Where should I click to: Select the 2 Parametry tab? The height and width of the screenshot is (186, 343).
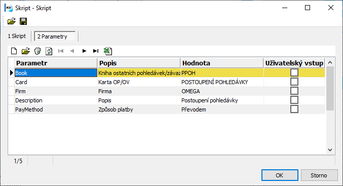pos(55,36)
